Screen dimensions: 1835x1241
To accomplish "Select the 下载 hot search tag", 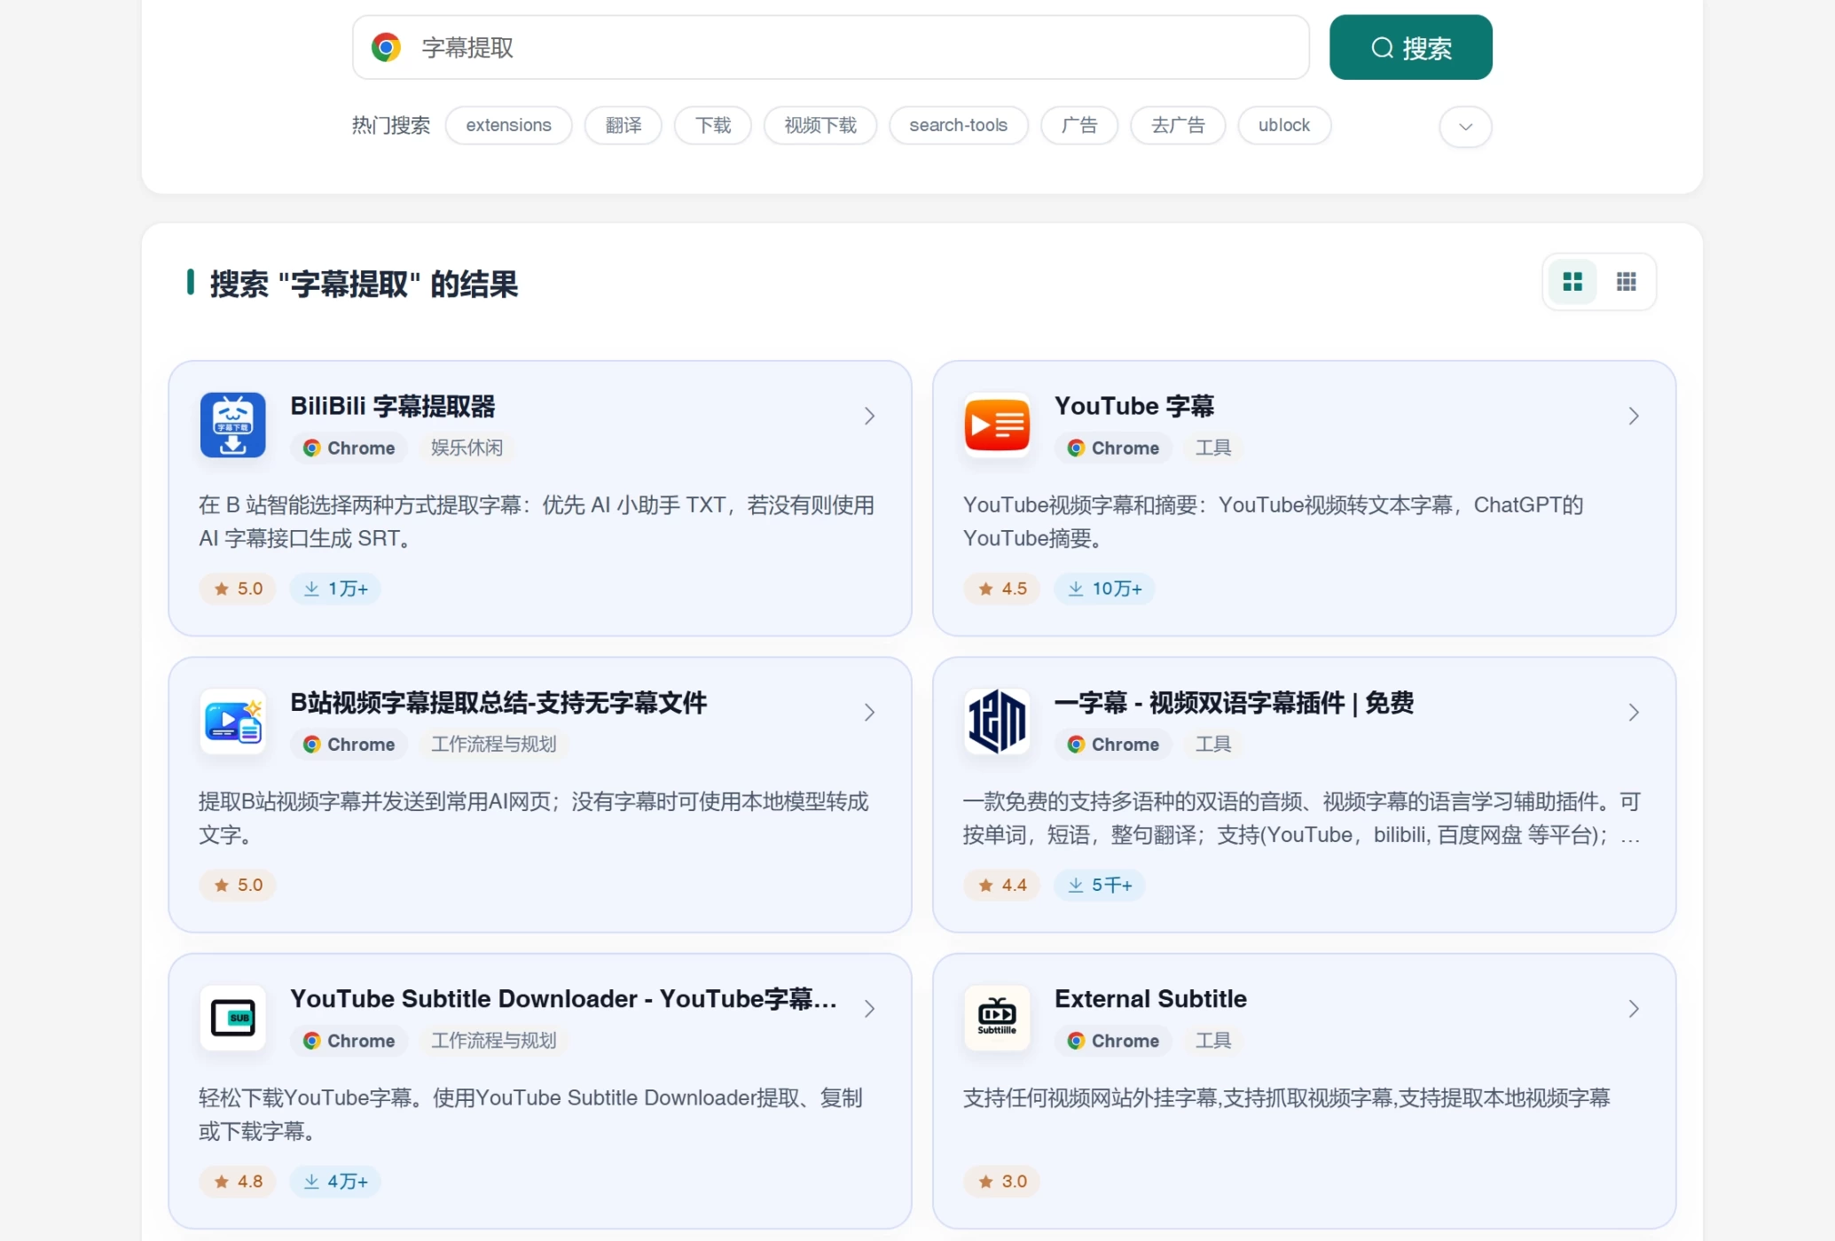I will point(713,125).
